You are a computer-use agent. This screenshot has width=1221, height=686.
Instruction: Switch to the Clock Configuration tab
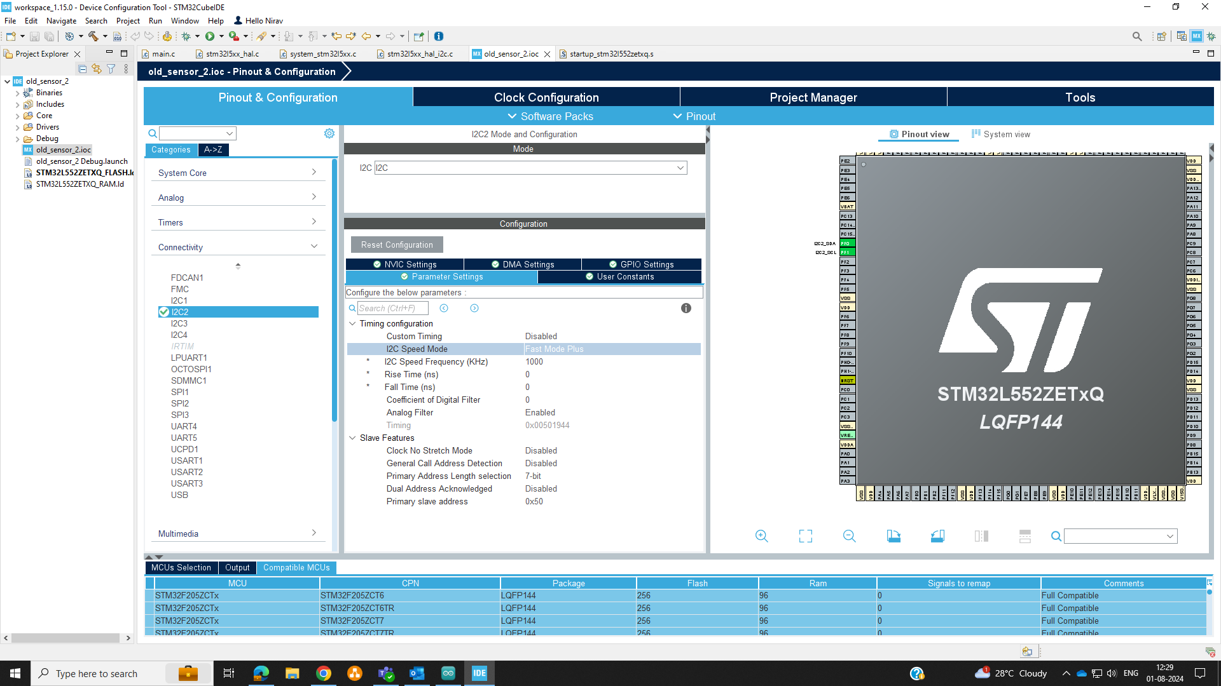[546, 97]
